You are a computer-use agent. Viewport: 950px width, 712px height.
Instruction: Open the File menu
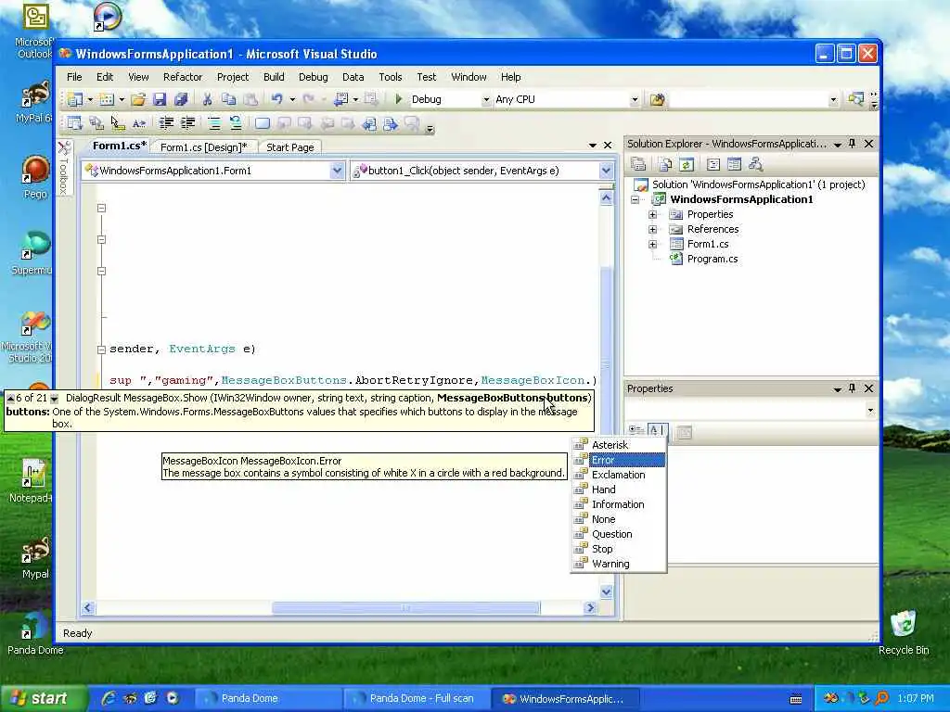[x=74, y=77]
